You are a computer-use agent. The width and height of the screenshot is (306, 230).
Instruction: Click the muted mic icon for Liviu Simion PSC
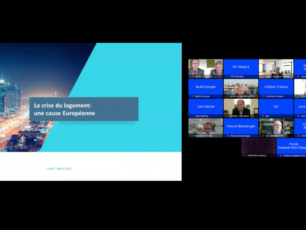point(263,135)
